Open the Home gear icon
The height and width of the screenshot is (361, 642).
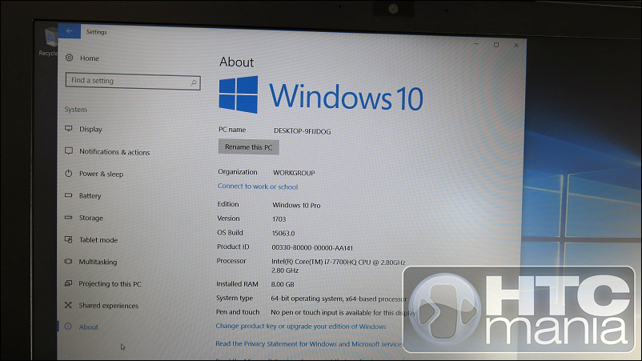coord(69,58)
